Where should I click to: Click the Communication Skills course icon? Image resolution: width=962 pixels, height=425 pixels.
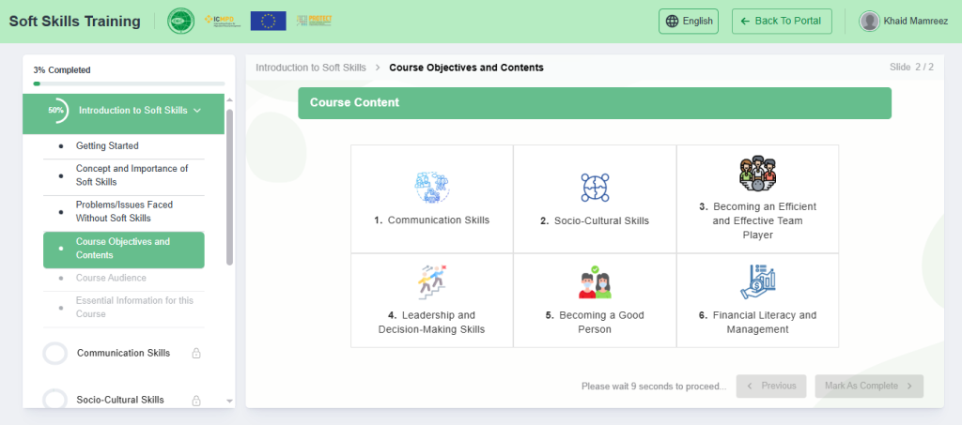pyautogui.click(x=432, y=188)
